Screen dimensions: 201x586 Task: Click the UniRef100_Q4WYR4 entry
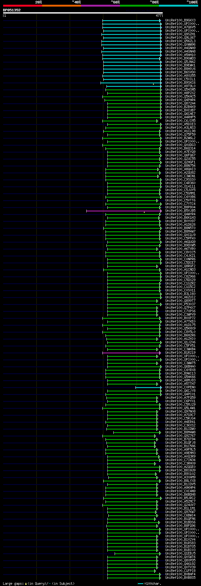[180, 214]
